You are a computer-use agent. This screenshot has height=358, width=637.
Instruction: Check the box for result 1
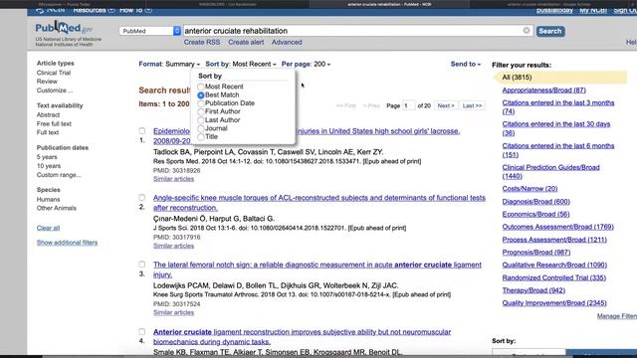pos(141,130)
